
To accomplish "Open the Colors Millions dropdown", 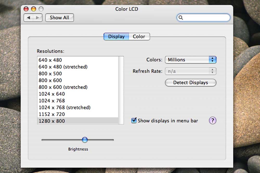I will 190,60.
